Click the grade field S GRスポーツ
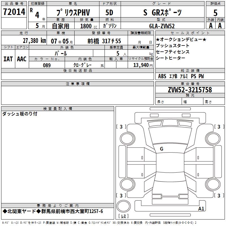226x226 pixels. [x=162, y=12]
